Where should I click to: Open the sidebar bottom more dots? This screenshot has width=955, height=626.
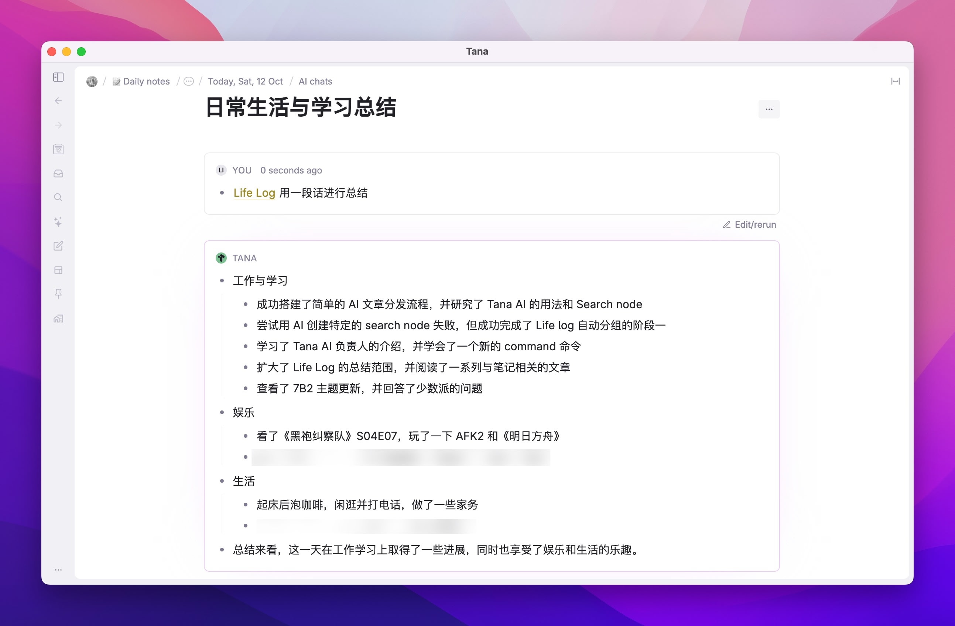58,570
